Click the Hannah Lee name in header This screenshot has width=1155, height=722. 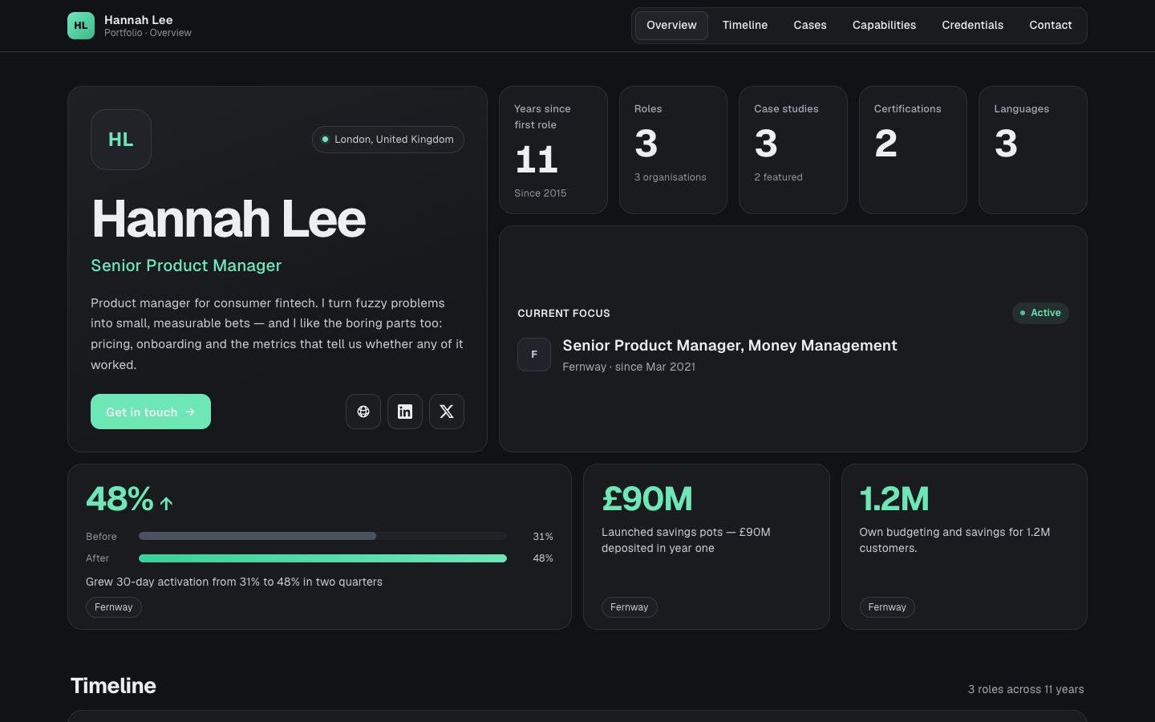click(x=138, y=20)
